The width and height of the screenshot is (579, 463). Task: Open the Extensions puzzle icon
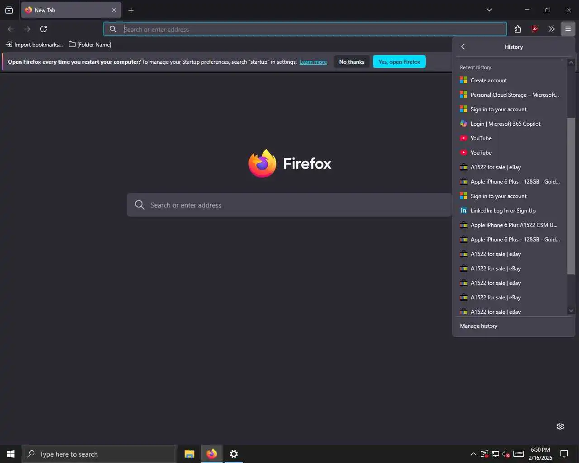517,29
